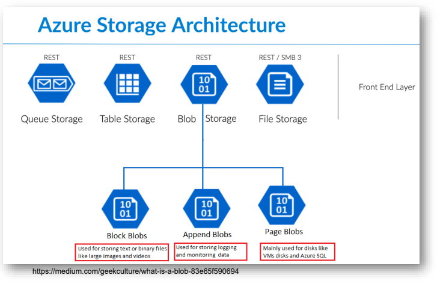446x293 pixels.
Task: Click the File Storage label
Action: pos(283,119)
